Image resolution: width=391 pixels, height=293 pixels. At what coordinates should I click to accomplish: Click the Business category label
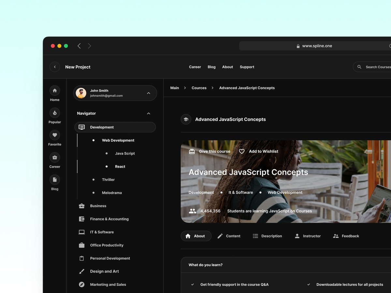tap(98, 206)
